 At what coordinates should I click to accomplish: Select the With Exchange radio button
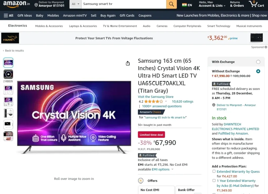tap(258, 62)
